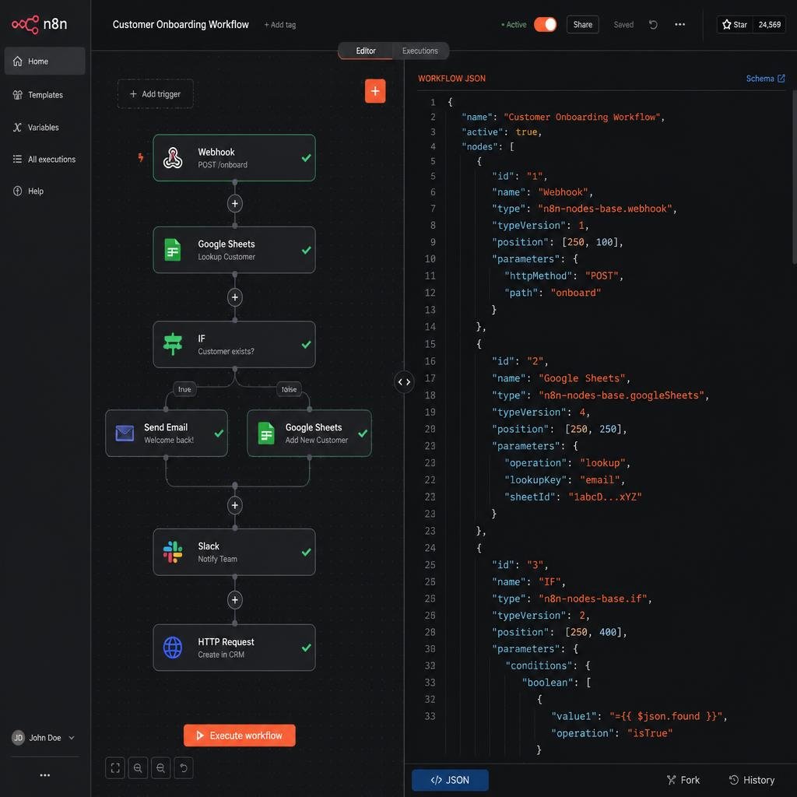Click the Add trigger box
Image resolution: width=797 pixels, height=797 pixels.
click(156, 94)
